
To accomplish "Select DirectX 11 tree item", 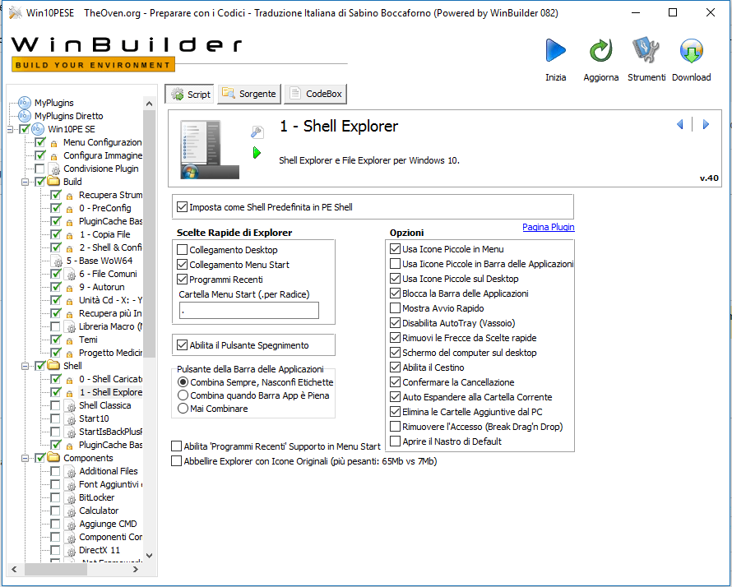I will (100, 550).
